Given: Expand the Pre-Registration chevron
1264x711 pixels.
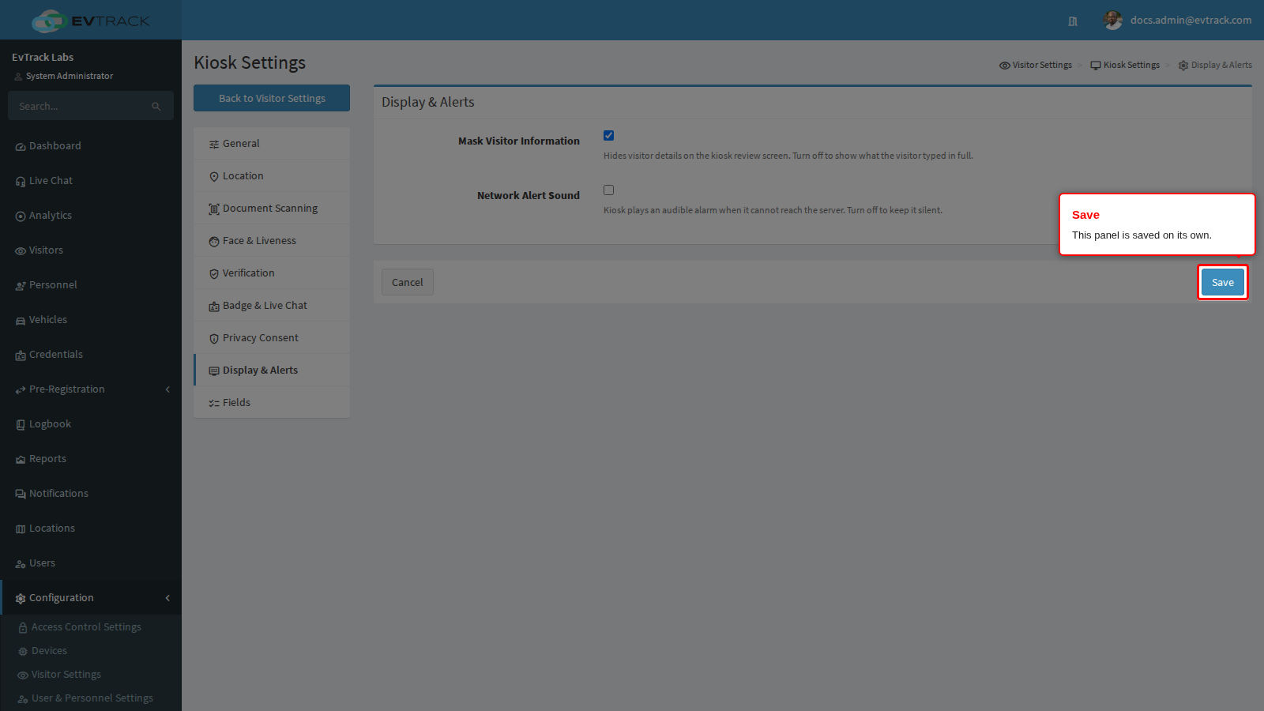Looking at the screenshot, I should coord(167,389).
